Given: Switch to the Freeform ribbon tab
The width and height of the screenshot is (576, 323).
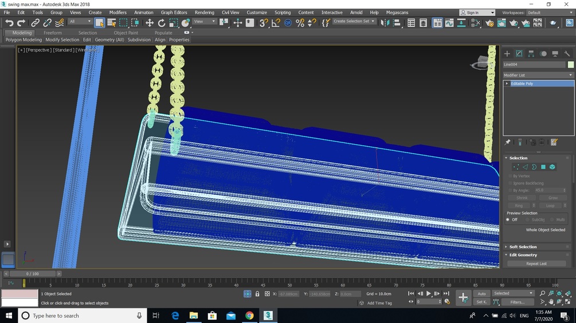Looking at the screenshot, I should 53,33.
